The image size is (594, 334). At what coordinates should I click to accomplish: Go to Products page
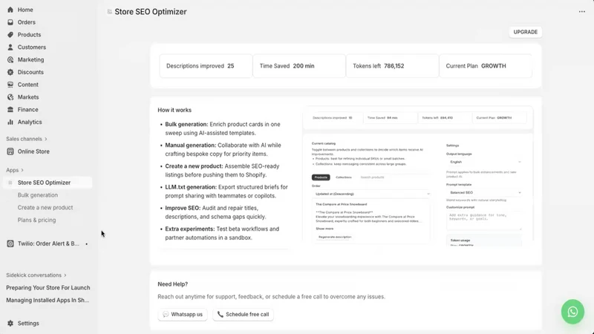tap(29, 35)
